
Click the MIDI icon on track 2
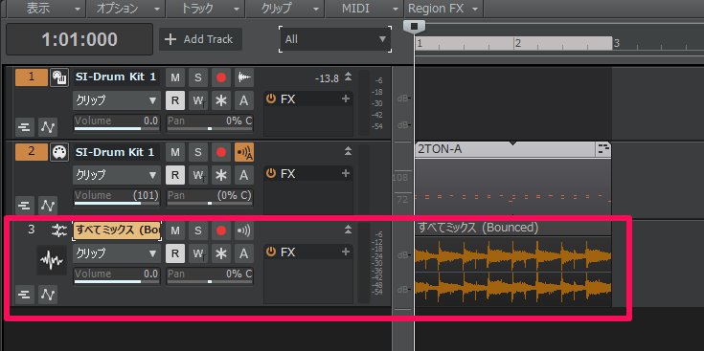(58, 152)
